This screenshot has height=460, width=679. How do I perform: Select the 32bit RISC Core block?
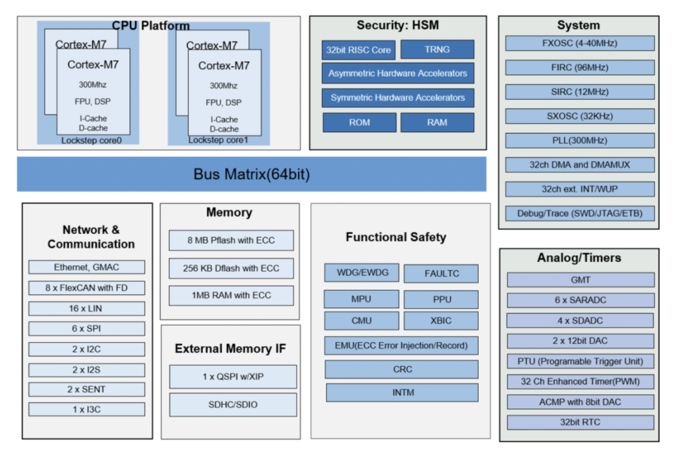point(358,50)
